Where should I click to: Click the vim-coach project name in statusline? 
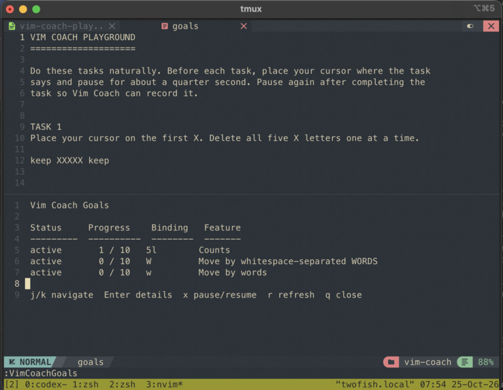(x=427, y=362)
